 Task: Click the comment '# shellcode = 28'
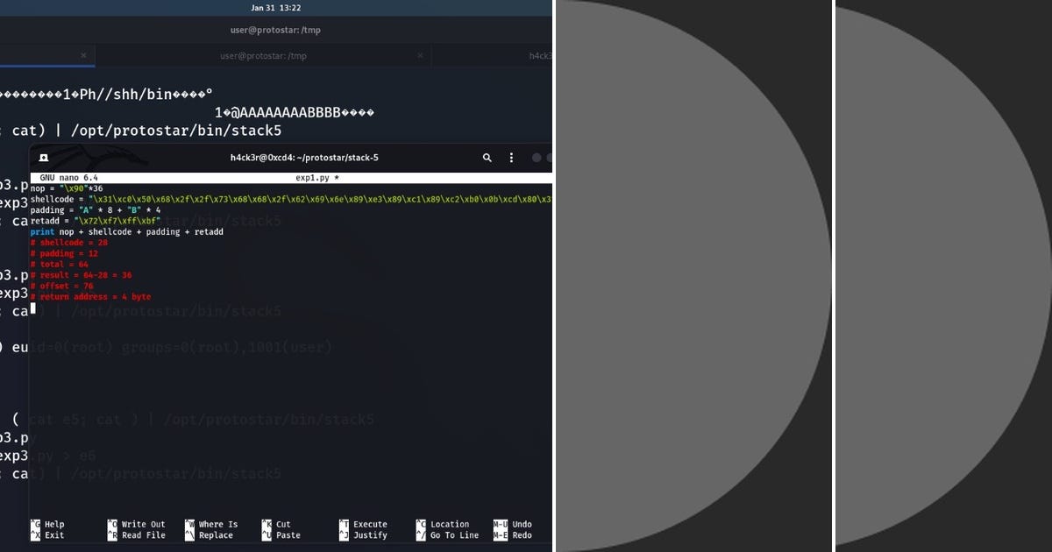point(69,243)
